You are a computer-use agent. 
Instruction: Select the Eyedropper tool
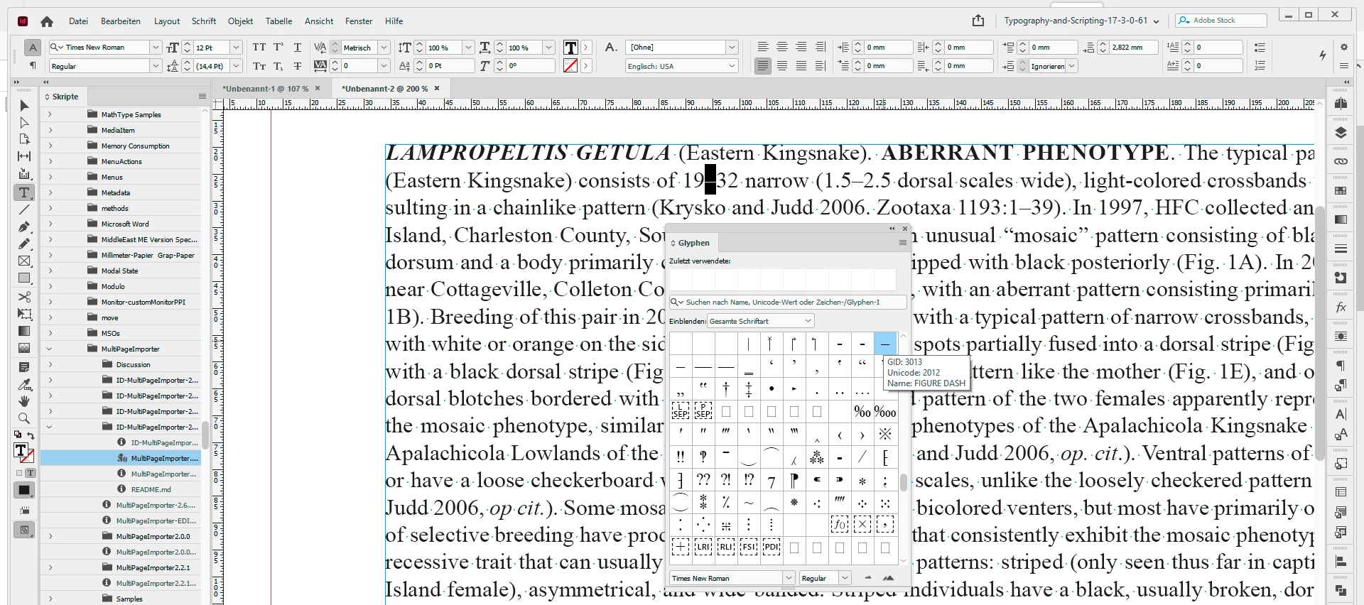(x=24, y=384)
